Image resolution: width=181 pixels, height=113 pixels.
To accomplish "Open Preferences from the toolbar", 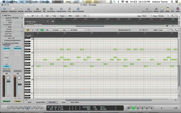I will click(13, 10).
